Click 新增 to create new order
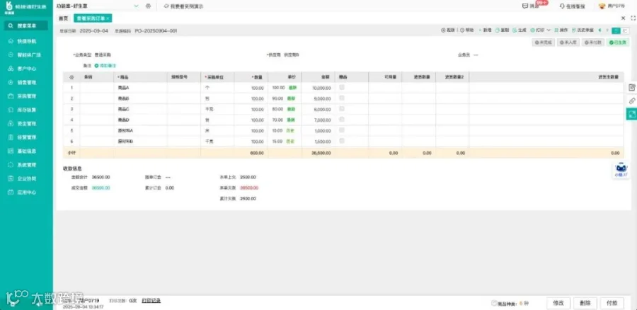The width and height of the screenshot is (637, 310). [485, 30]
